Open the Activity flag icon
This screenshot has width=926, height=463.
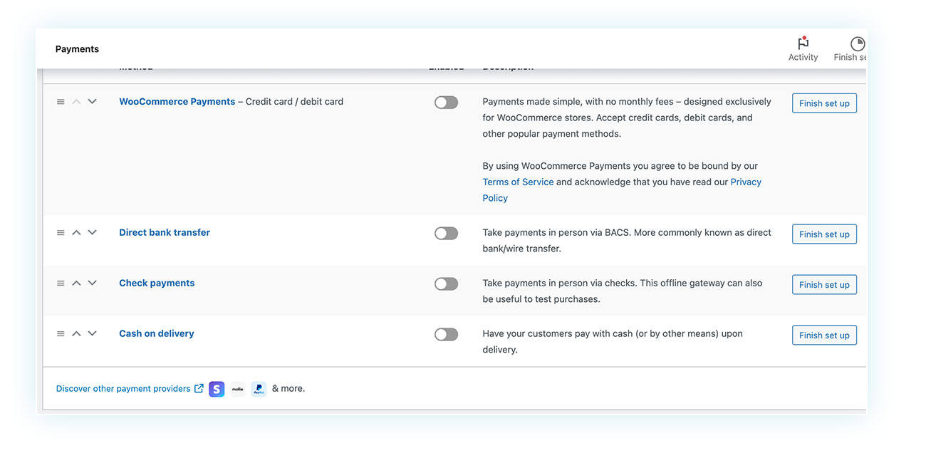point(803,43)
